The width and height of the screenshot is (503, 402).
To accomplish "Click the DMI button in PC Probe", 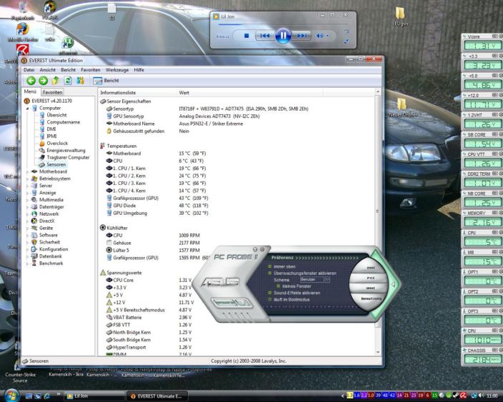I will [370, 268].
